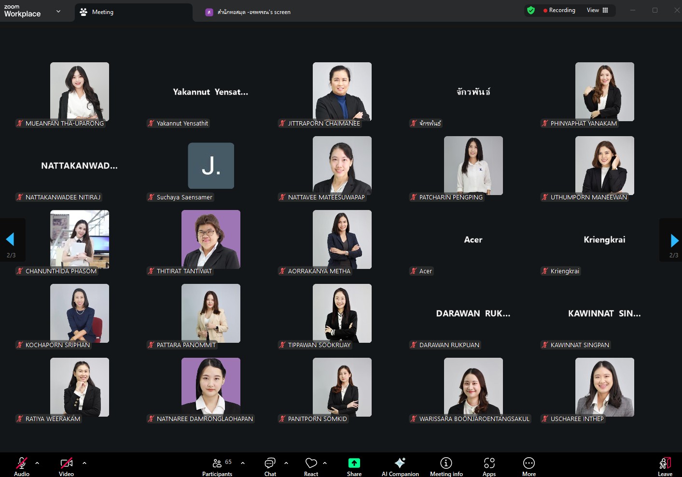
Task: Unmute the microphone with Audio button
Action: [x=22, y=466]
